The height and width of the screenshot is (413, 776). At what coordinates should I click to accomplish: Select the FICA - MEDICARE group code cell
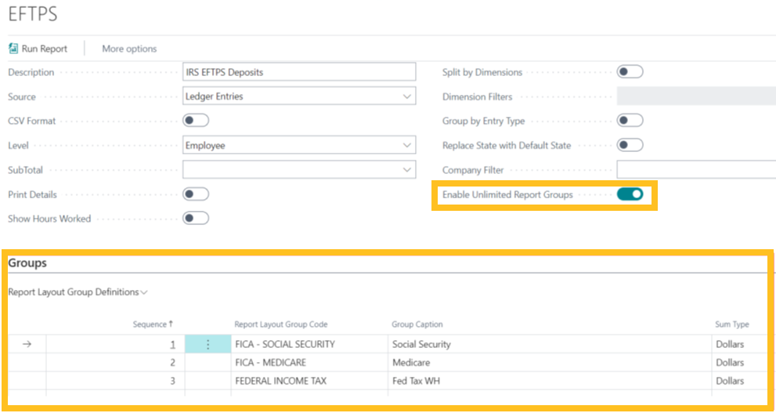coord(270,363)
